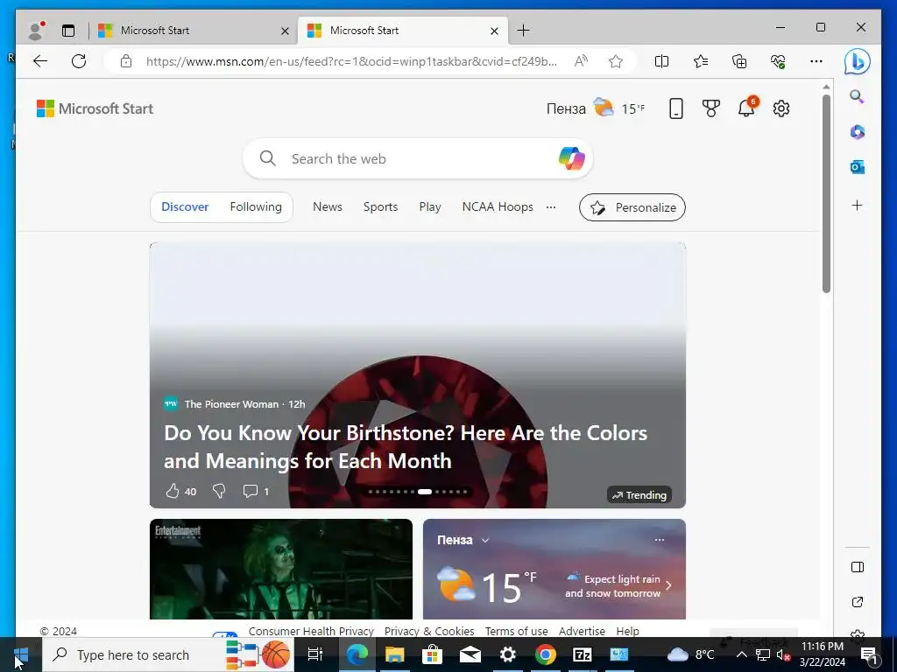Click the page vertical scrollbar thumb
897x672 pixels.
(826, 193)
